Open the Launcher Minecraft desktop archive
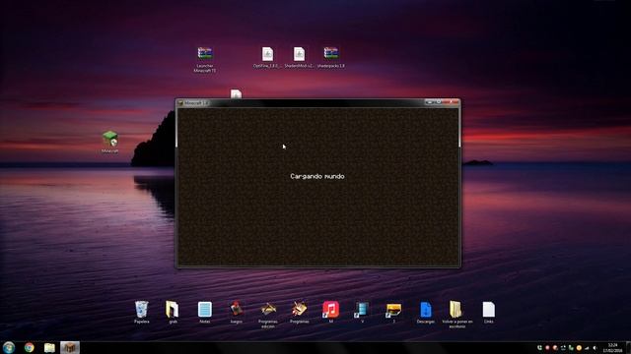Viewport: 631px width, 354px height. (x=205, y=59)
